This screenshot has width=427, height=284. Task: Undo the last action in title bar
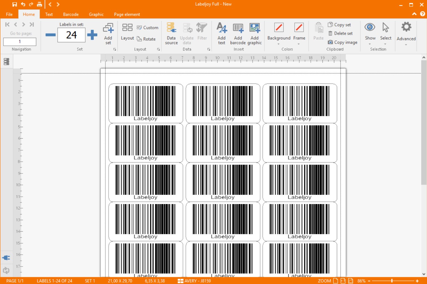(23, 4)
